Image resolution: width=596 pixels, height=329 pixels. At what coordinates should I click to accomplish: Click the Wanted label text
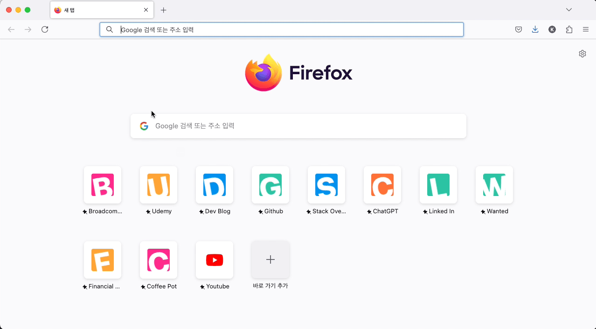pyautogui.click(x=498, y=211)
